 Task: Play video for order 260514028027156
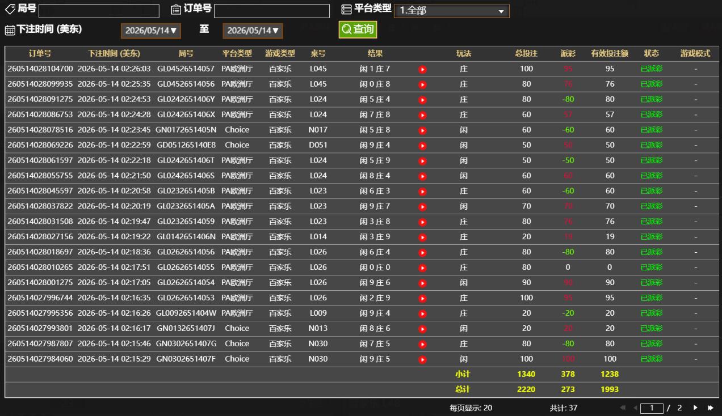422,237
